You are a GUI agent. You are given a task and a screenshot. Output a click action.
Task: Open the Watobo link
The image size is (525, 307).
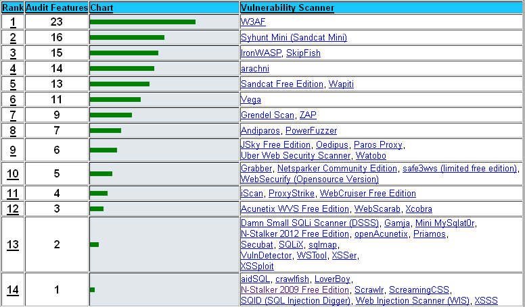371,156
